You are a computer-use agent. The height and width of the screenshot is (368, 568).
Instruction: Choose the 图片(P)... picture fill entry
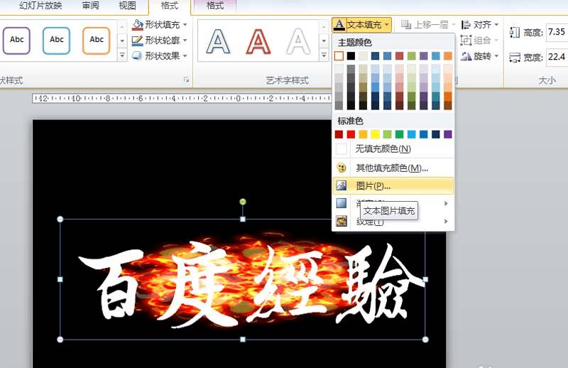[393, 186]
